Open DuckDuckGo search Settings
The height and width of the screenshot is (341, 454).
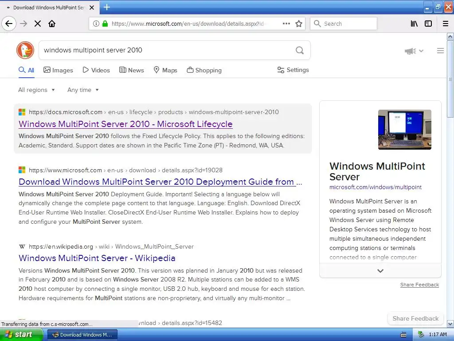pyautogui.click(x=293, y=70)
